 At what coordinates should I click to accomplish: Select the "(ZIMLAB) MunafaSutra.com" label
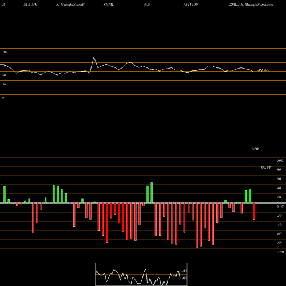(x=251, y=5)
